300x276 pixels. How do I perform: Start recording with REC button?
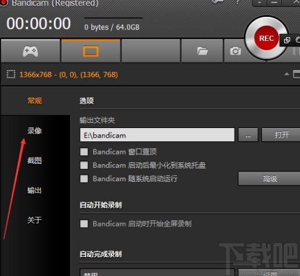click(x=266, y=38)
